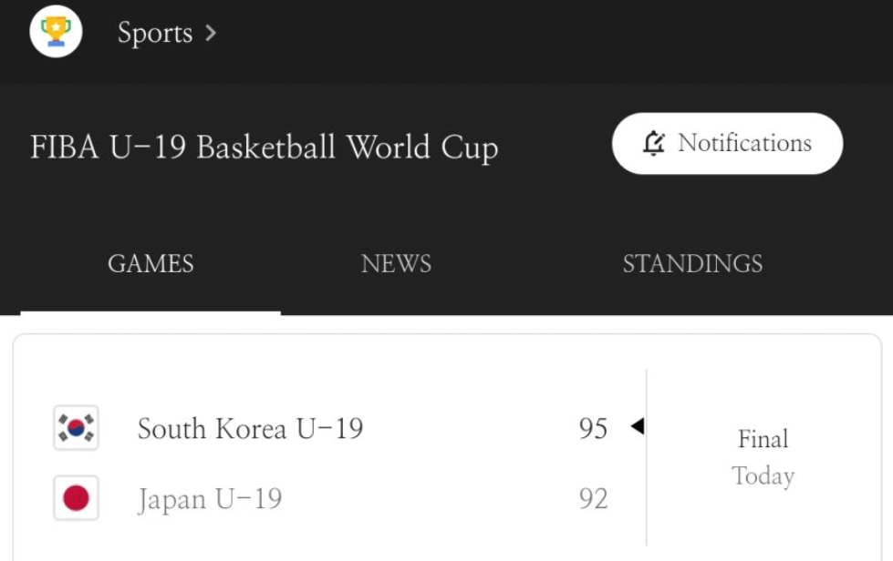Click the Sports trophy icon
The height and width of the screenshot is (561, 893).
coord(56,32)
